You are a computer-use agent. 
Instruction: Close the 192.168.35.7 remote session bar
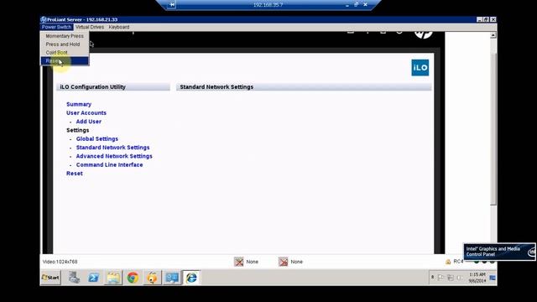pyautogui.click(x=366, y=5)
